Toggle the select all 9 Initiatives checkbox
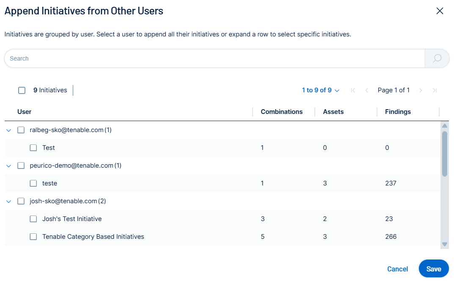This screenshot has height=282, width=454. coord(22,90)
